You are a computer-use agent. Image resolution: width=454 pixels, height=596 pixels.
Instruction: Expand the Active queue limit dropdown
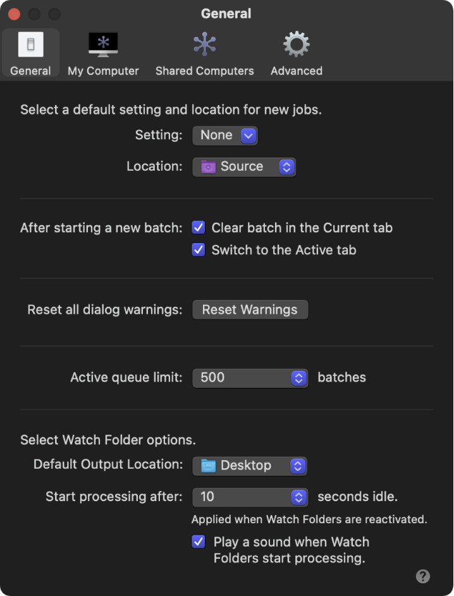[x=298, y=378]
